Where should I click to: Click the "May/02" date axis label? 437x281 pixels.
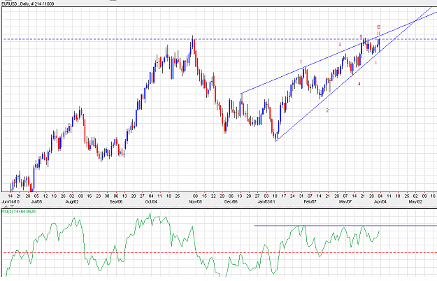(415, 201)
